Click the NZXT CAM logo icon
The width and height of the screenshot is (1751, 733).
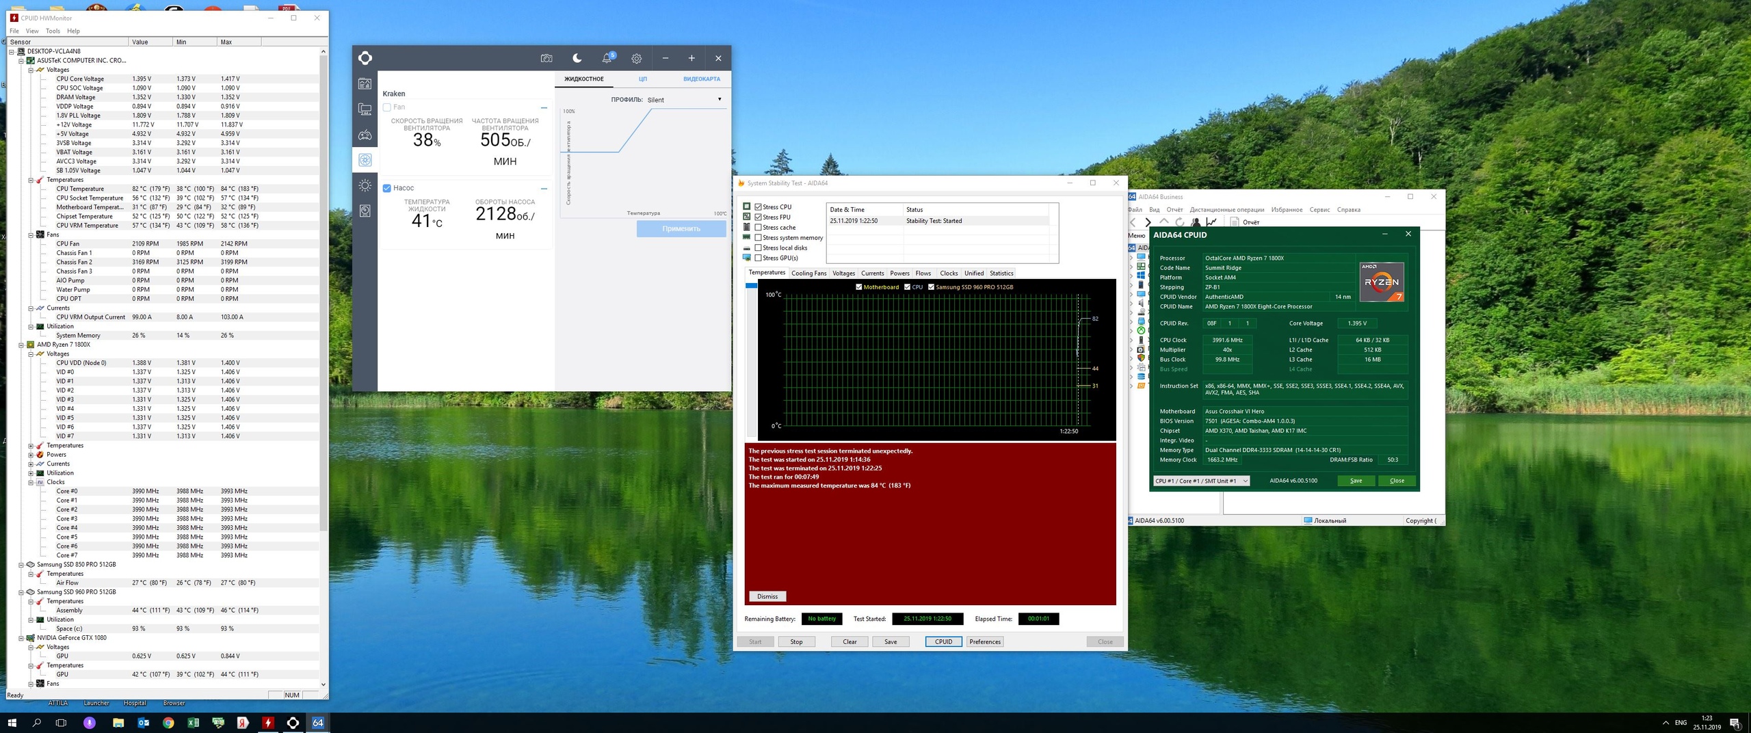[365, 58]
